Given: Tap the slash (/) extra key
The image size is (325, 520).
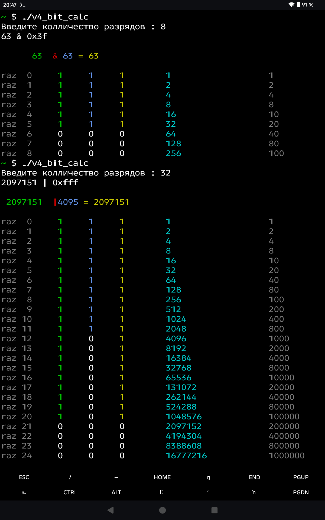Looking at the screenshot, I should (70, 477).
